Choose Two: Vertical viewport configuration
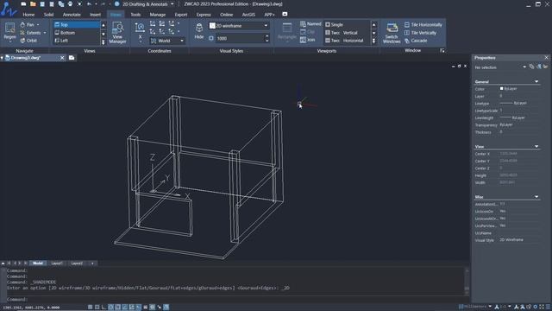This screenshot has width=552, height=311. [x=347, y=33]
